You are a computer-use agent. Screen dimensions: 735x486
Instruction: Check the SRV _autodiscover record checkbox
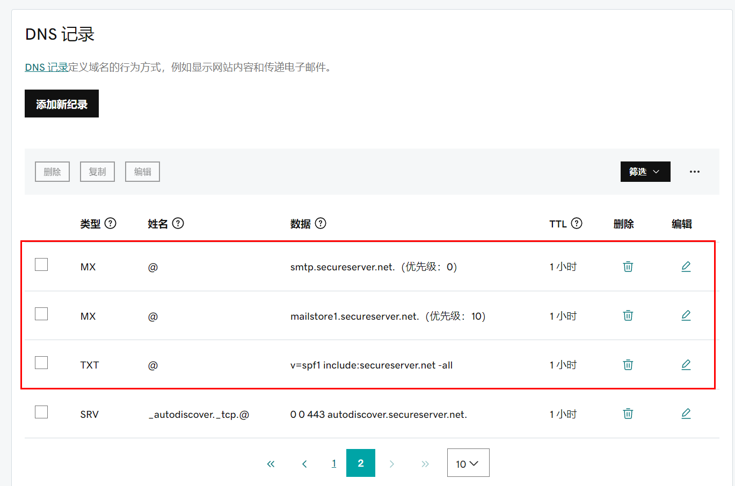coord(41,412)
